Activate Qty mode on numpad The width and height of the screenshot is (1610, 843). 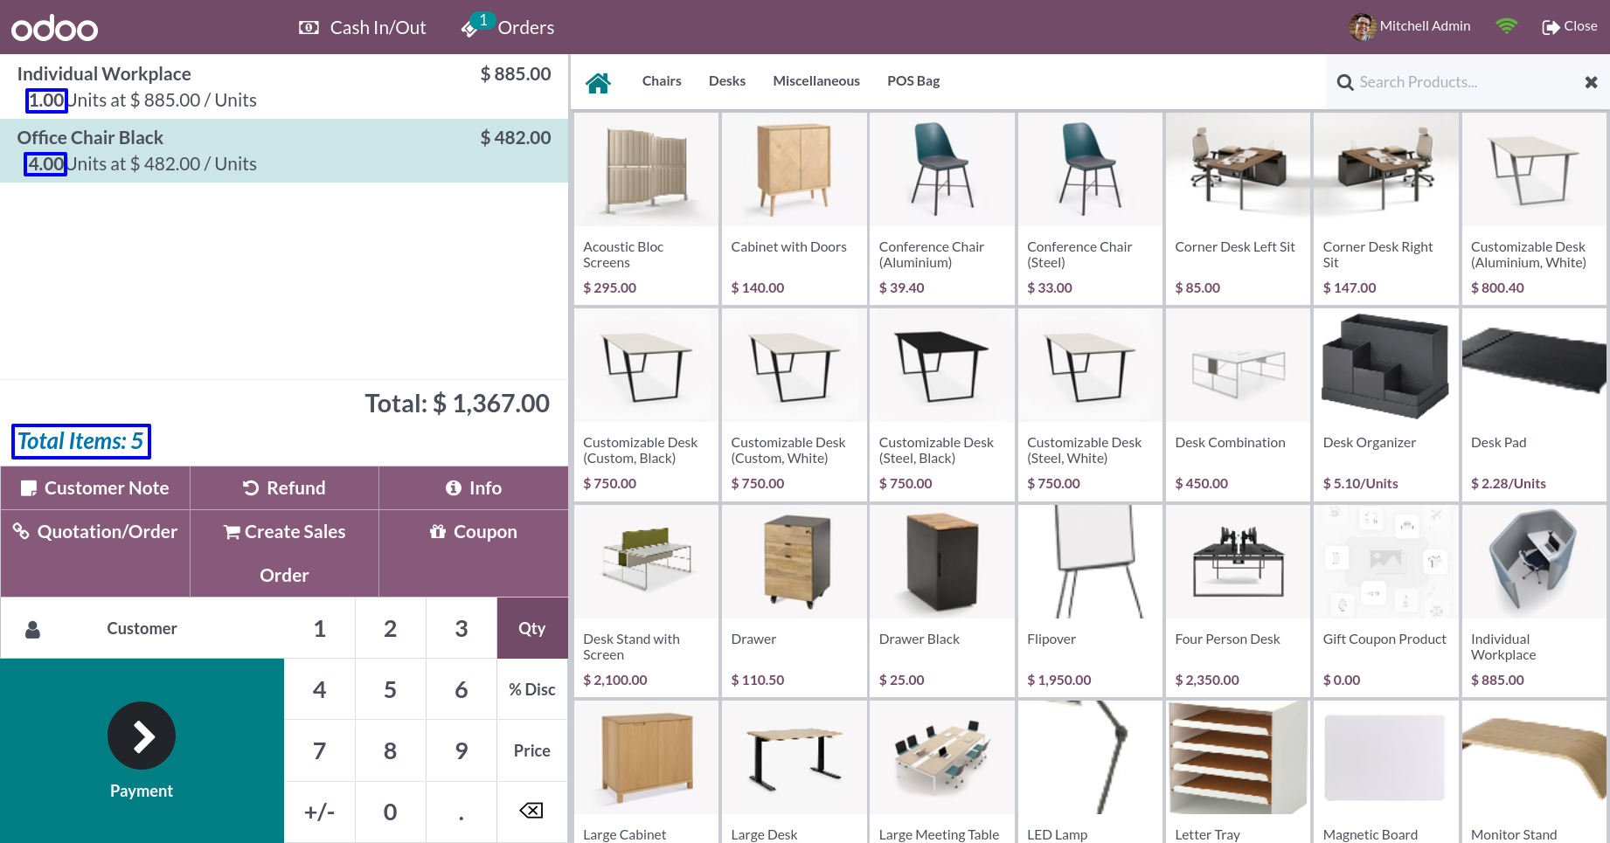click(x=532, y=628)
